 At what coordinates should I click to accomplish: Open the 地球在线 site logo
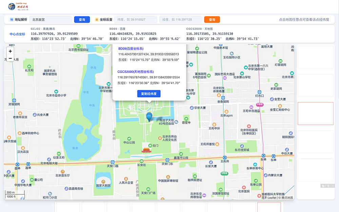coord(18,6)
